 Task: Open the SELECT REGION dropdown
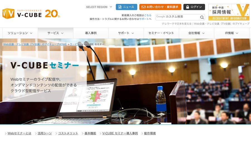click(99, 7)
